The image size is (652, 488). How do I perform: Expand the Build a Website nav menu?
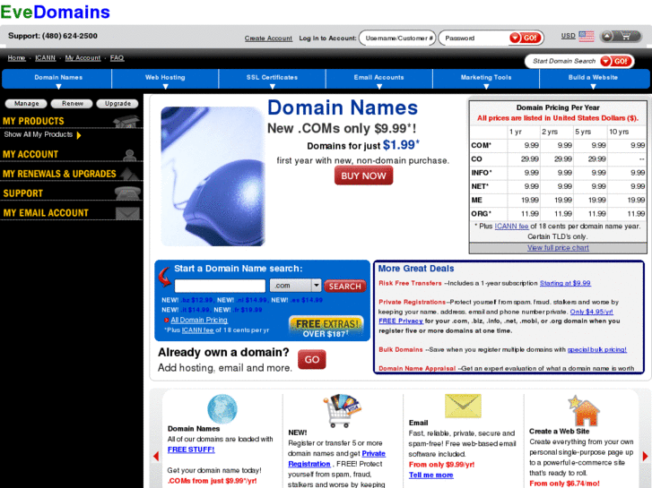tap(594, 80)
